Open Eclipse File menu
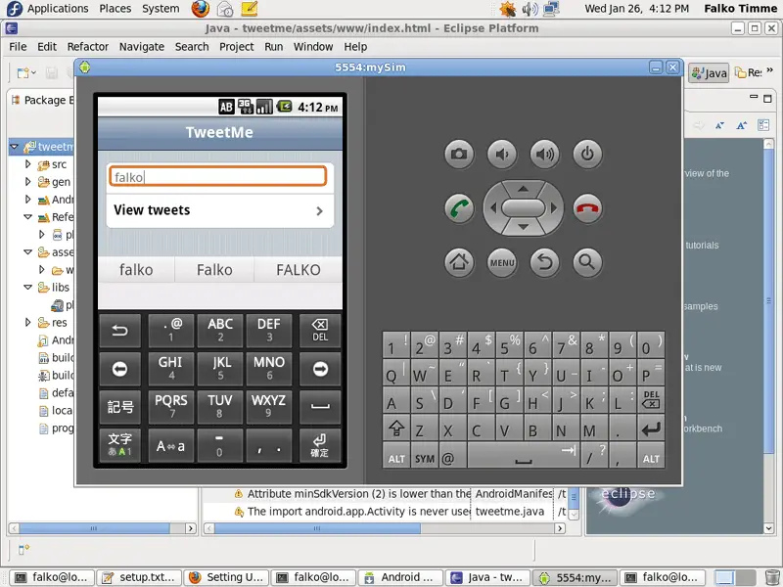 (x=18, y=46)
